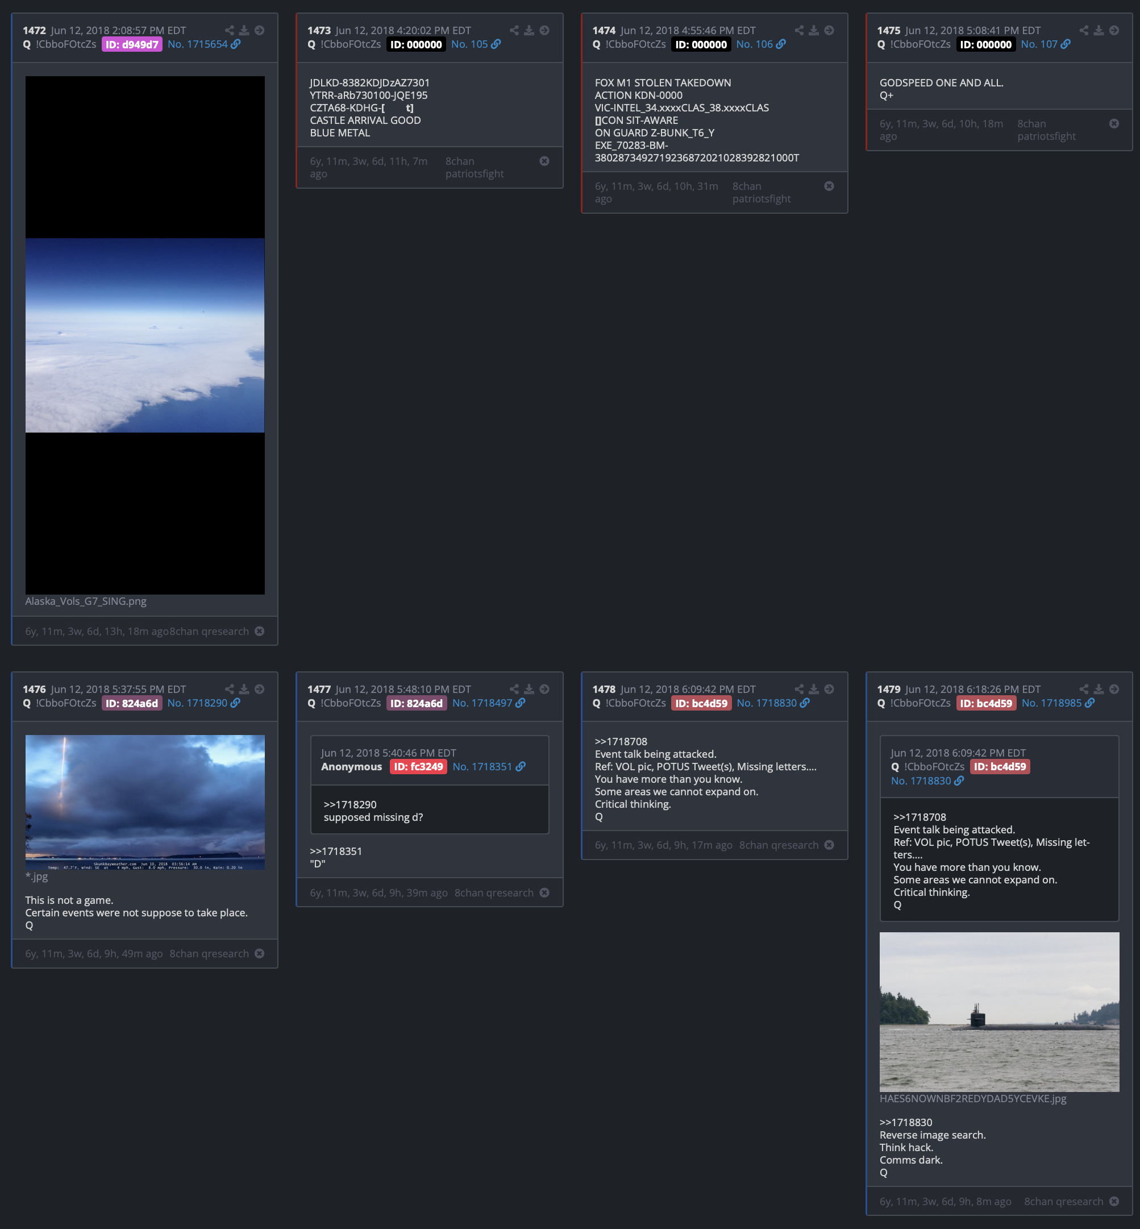Open post 1473 with arrow icon
The height and width of the screenshot is (1229, 1140).
[x=544, y=30]
